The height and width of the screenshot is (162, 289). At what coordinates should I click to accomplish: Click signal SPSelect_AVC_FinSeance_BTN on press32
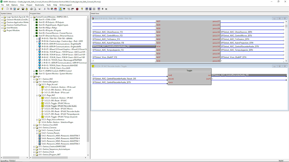(235, 39)
